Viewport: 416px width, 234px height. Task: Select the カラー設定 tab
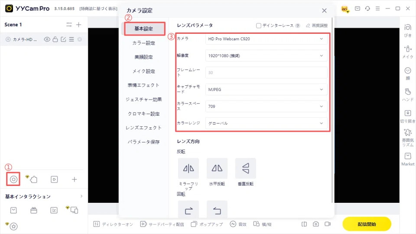click(143, 43)
